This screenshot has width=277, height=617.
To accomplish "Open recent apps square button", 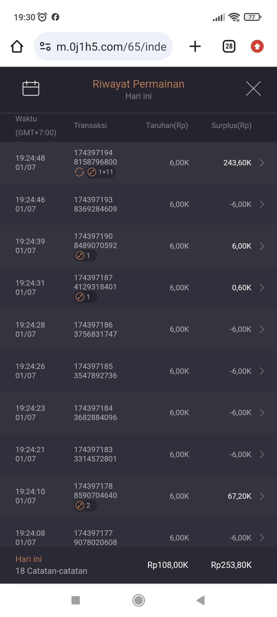I will 76,601.
